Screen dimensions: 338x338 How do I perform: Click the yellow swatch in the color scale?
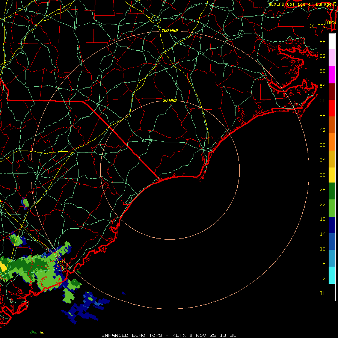(x=332, y=175)
